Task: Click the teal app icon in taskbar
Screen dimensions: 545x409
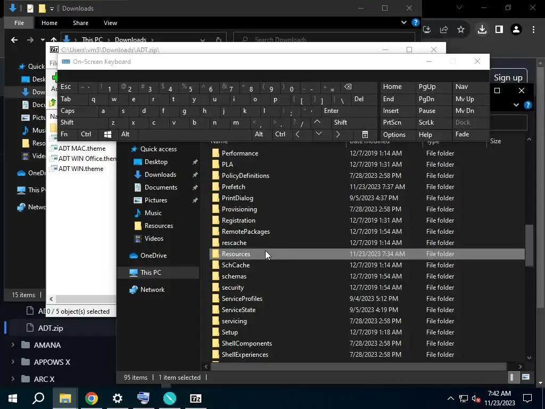Action: [x=170, y=398]
